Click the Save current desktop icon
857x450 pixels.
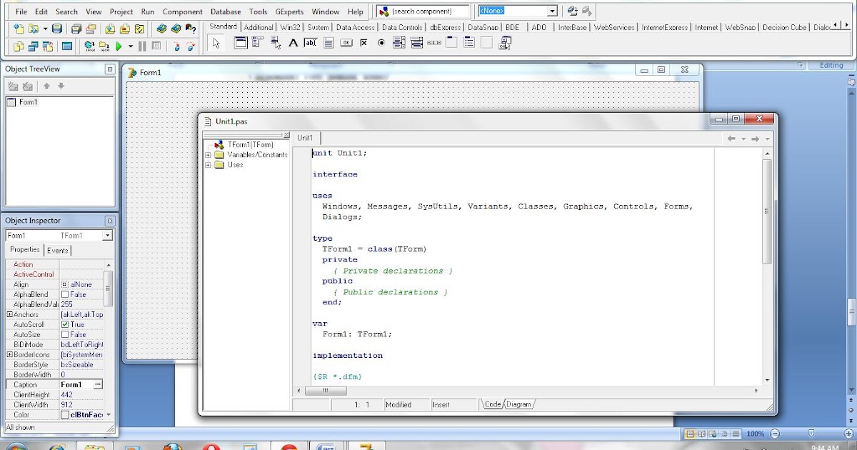572,11
